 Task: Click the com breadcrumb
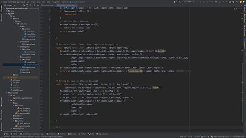point(43,2)
